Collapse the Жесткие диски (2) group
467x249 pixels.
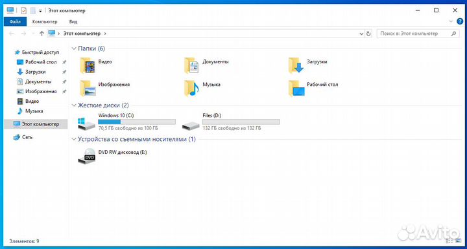coord(74,105)
